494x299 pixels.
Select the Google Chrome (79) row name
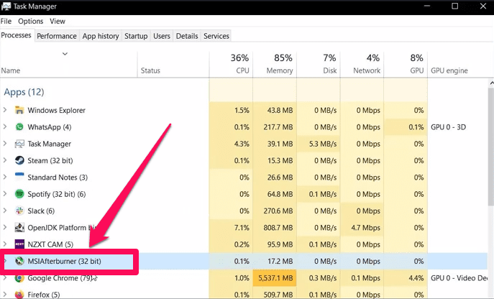point(60,278)
